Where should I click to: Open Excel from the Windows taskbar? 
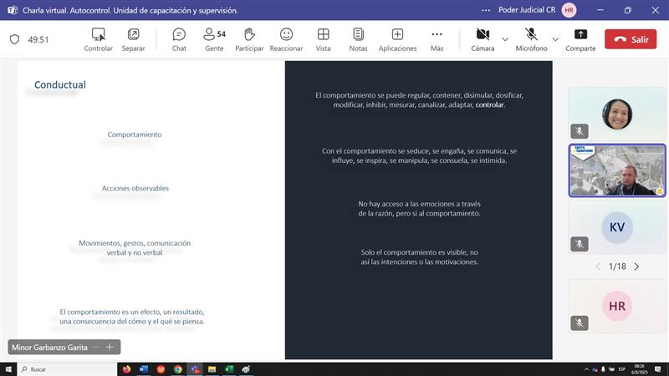coord(229,369)
